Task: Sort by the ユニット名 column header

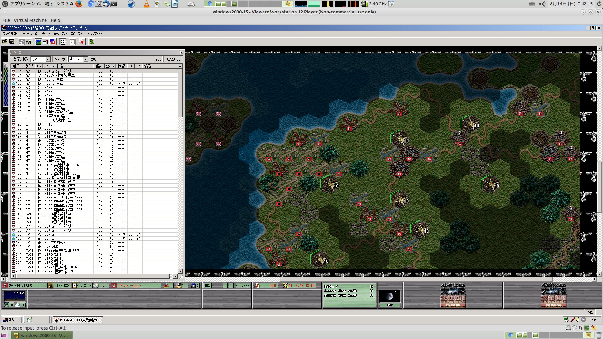Action: 68,66
